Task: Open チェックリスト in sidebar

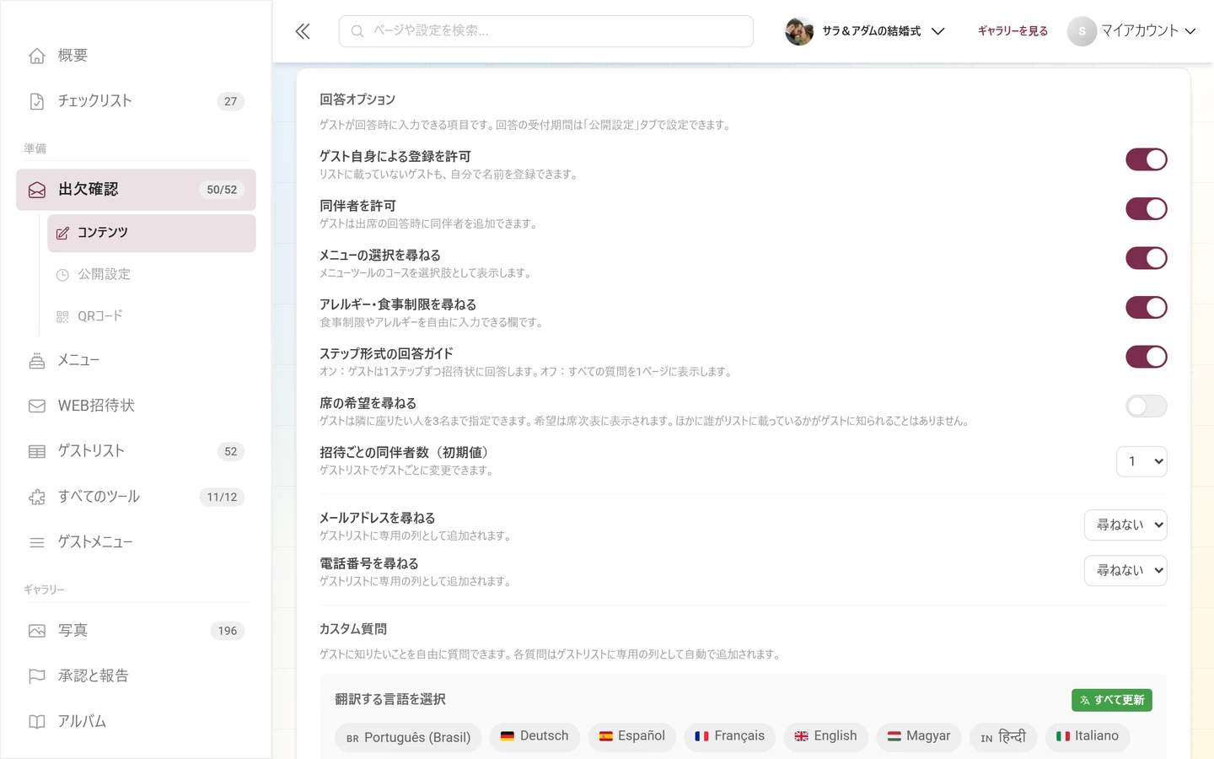Action: pyautogui.click(x=136, y=101)
